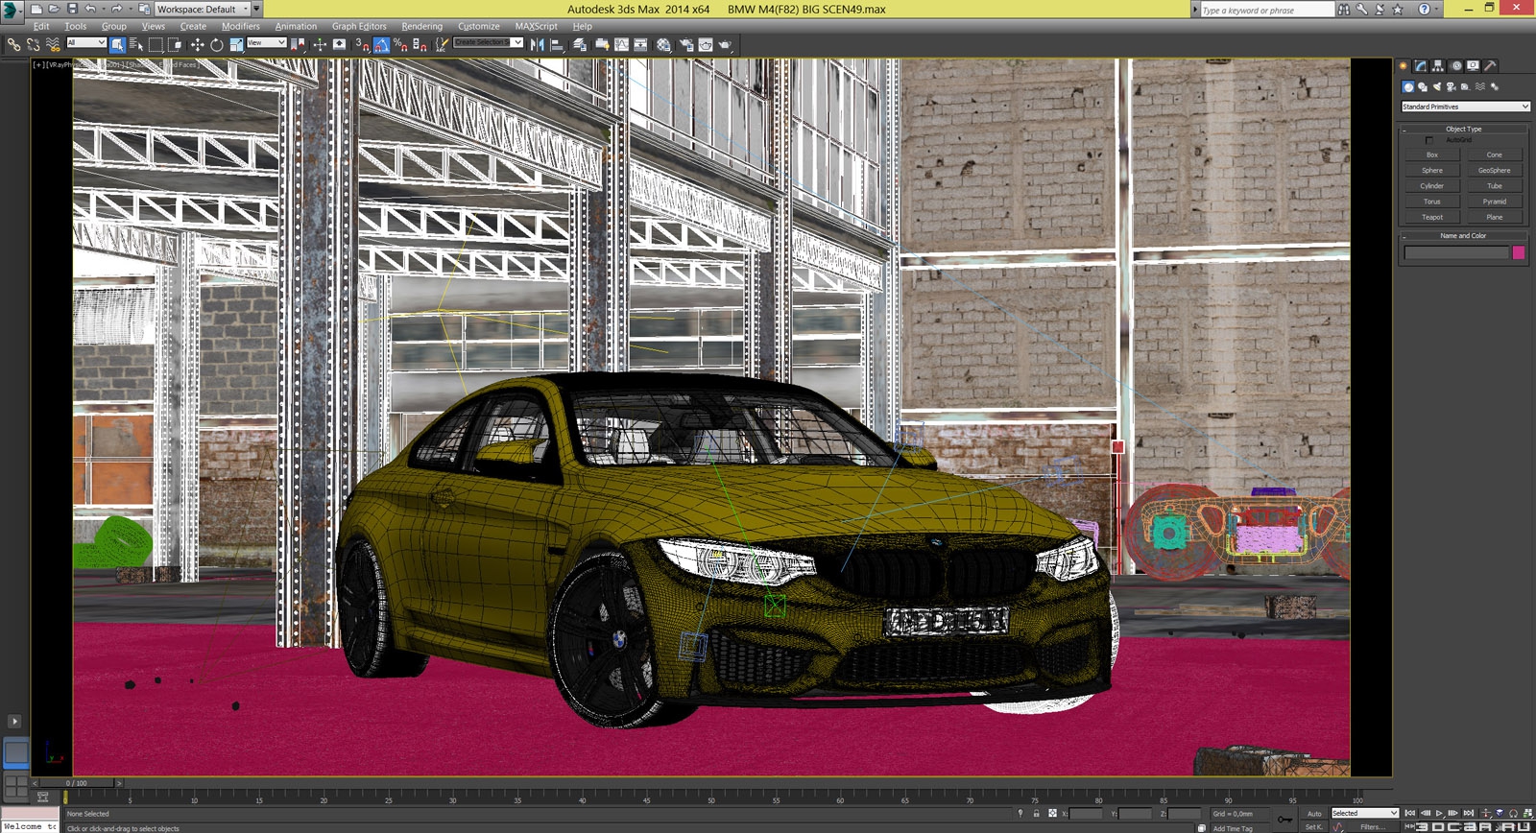Click the Pyramid primitive button
The image size is (1536, 833).
[x=1494, y=202]
